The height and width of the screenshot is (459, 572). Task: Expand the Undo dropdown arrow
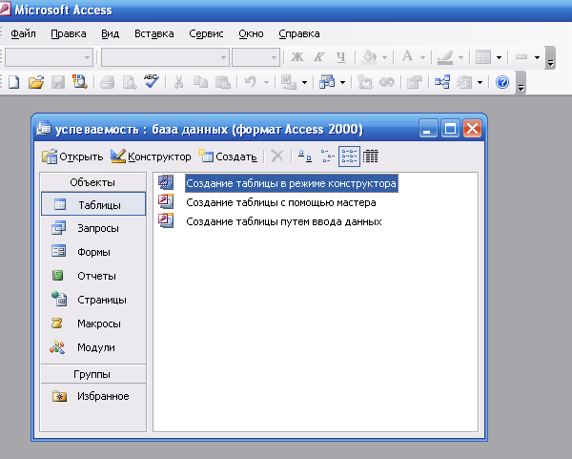coord(266,82)
